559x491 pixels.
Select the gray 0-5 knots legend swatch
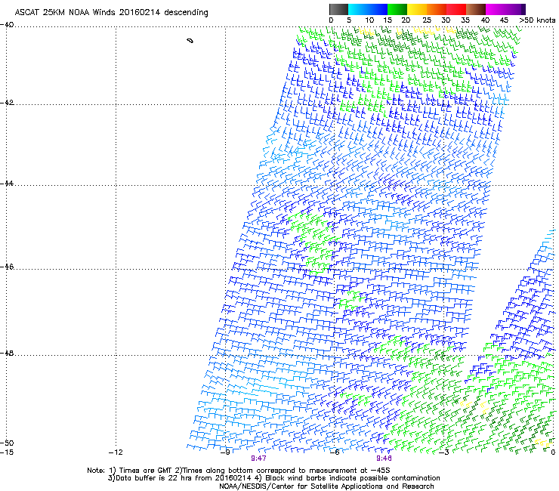pos(338,9)
